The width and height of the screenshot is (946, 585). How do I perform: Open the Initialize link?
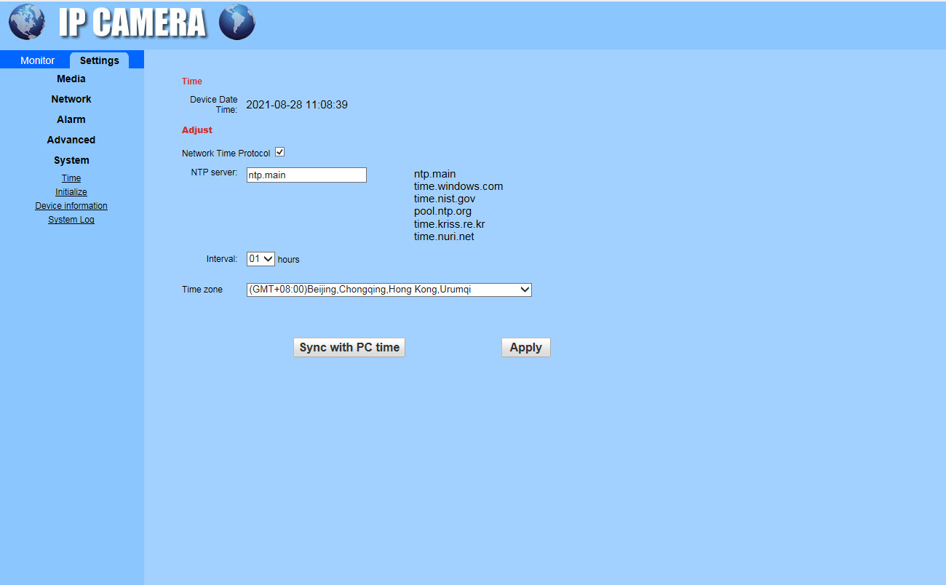coord(71,192)
